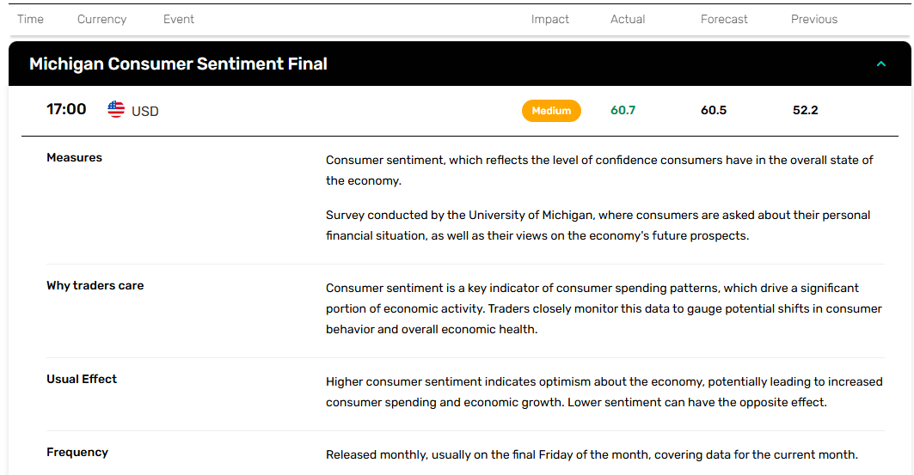Click the Forecast column header
Viewport: 914px width, 475px height.
click(724, 19)
